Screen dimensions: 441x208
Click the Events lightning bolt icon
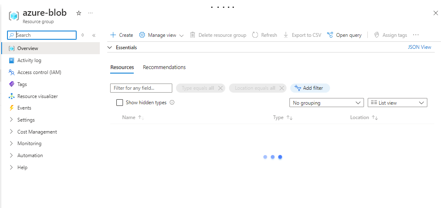[12, 108]
